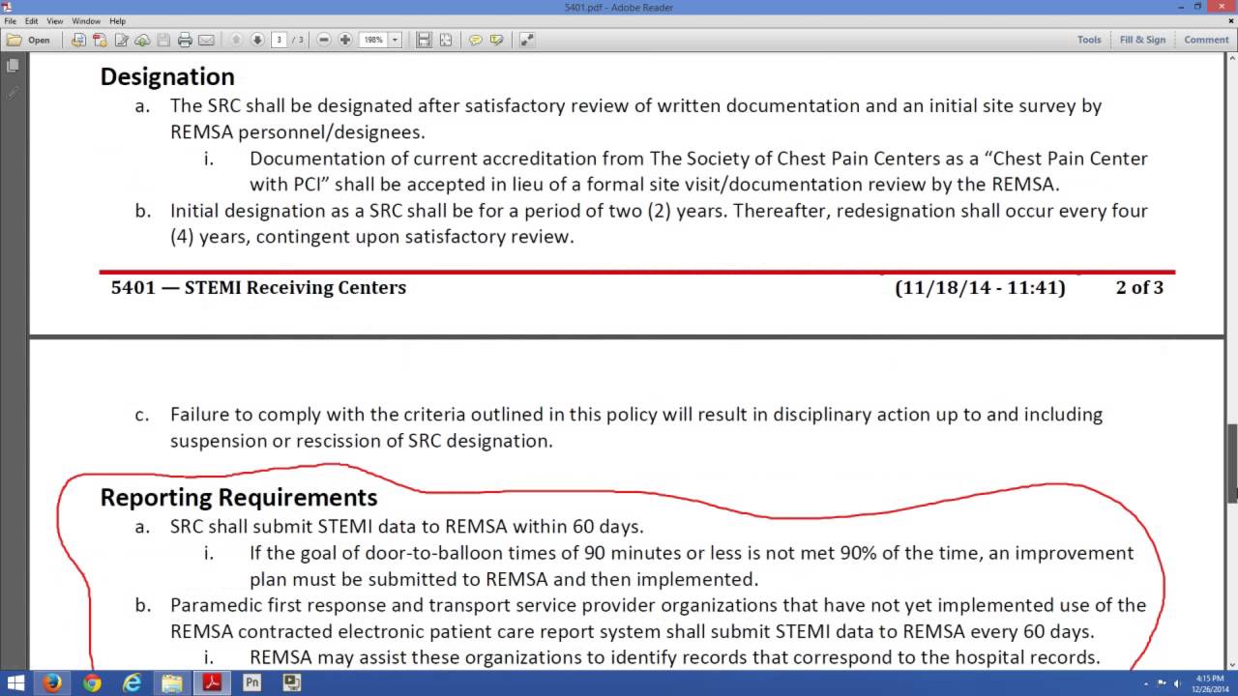This screenshot has width=1238, height=696.
Task: Select the Highlight text tool icon
Action: 496,40
